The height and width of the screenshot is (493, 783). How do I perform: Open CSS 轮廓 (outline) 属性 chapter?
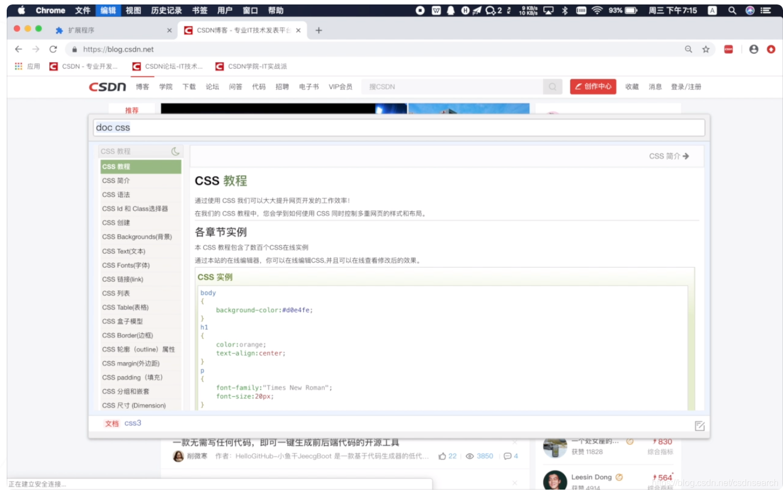coord(141,349)
